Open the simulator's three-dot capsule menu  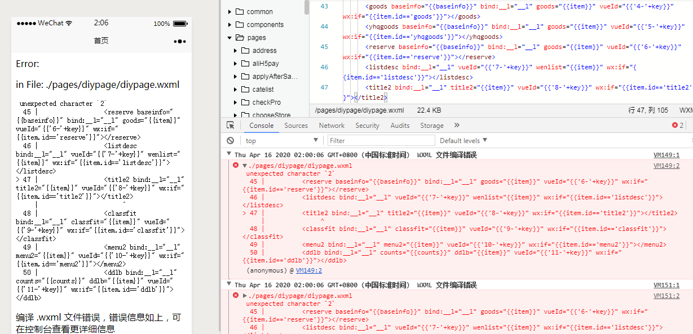point(179,41)
